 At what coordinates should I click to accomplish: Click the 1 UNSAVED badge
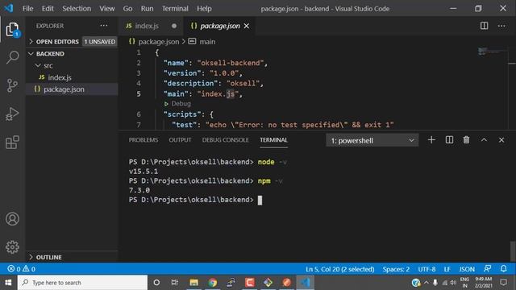(x=100, y=42)
